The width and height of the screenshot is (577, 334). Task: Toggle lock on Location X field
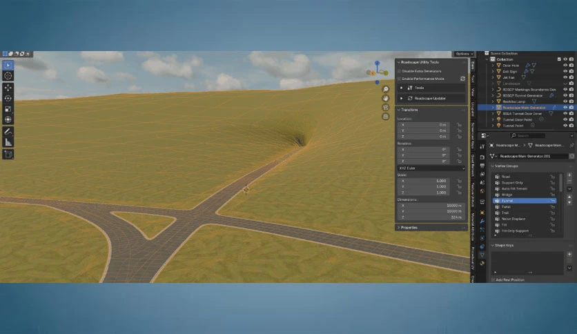(x=459, y=125)
